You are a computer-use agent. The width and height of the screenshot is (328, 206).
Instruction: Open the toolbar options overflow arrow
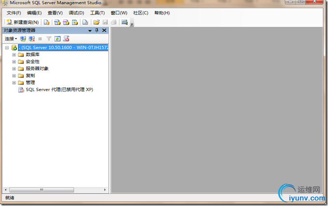tap(132, 25)
